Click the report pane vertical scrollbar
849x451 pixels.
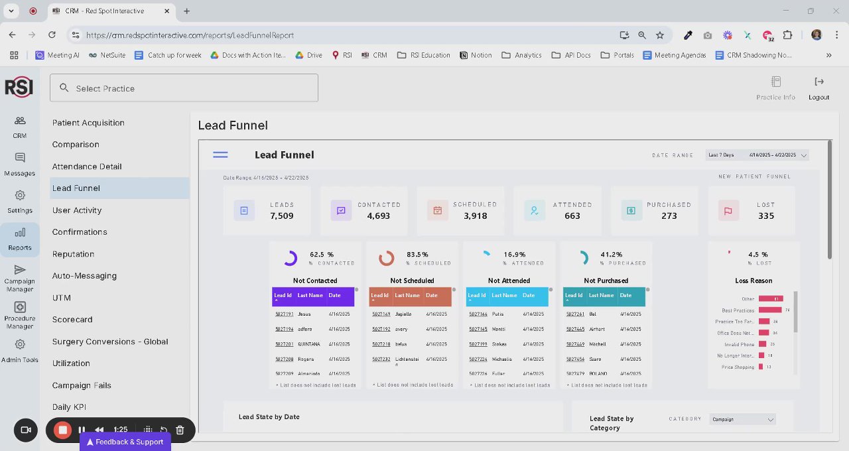click(x=829, y=199)
